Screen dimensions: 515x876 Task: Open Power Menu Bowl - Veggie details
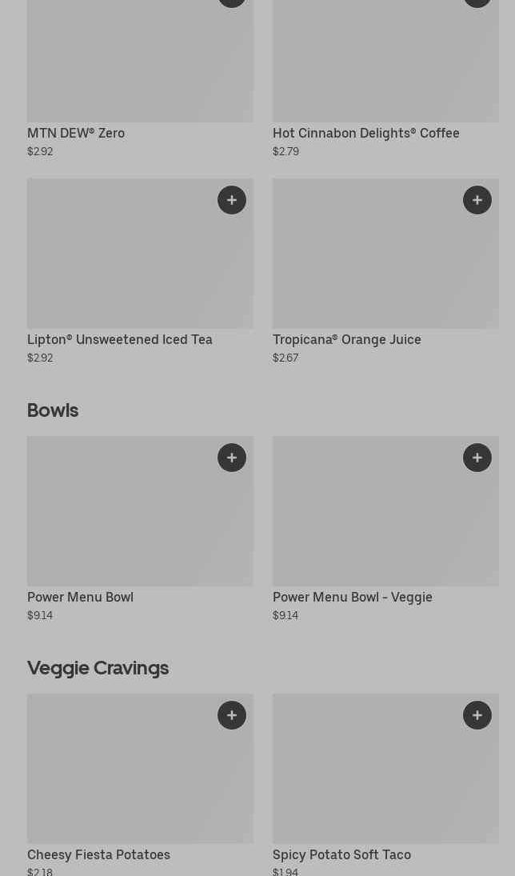(352, 598)
